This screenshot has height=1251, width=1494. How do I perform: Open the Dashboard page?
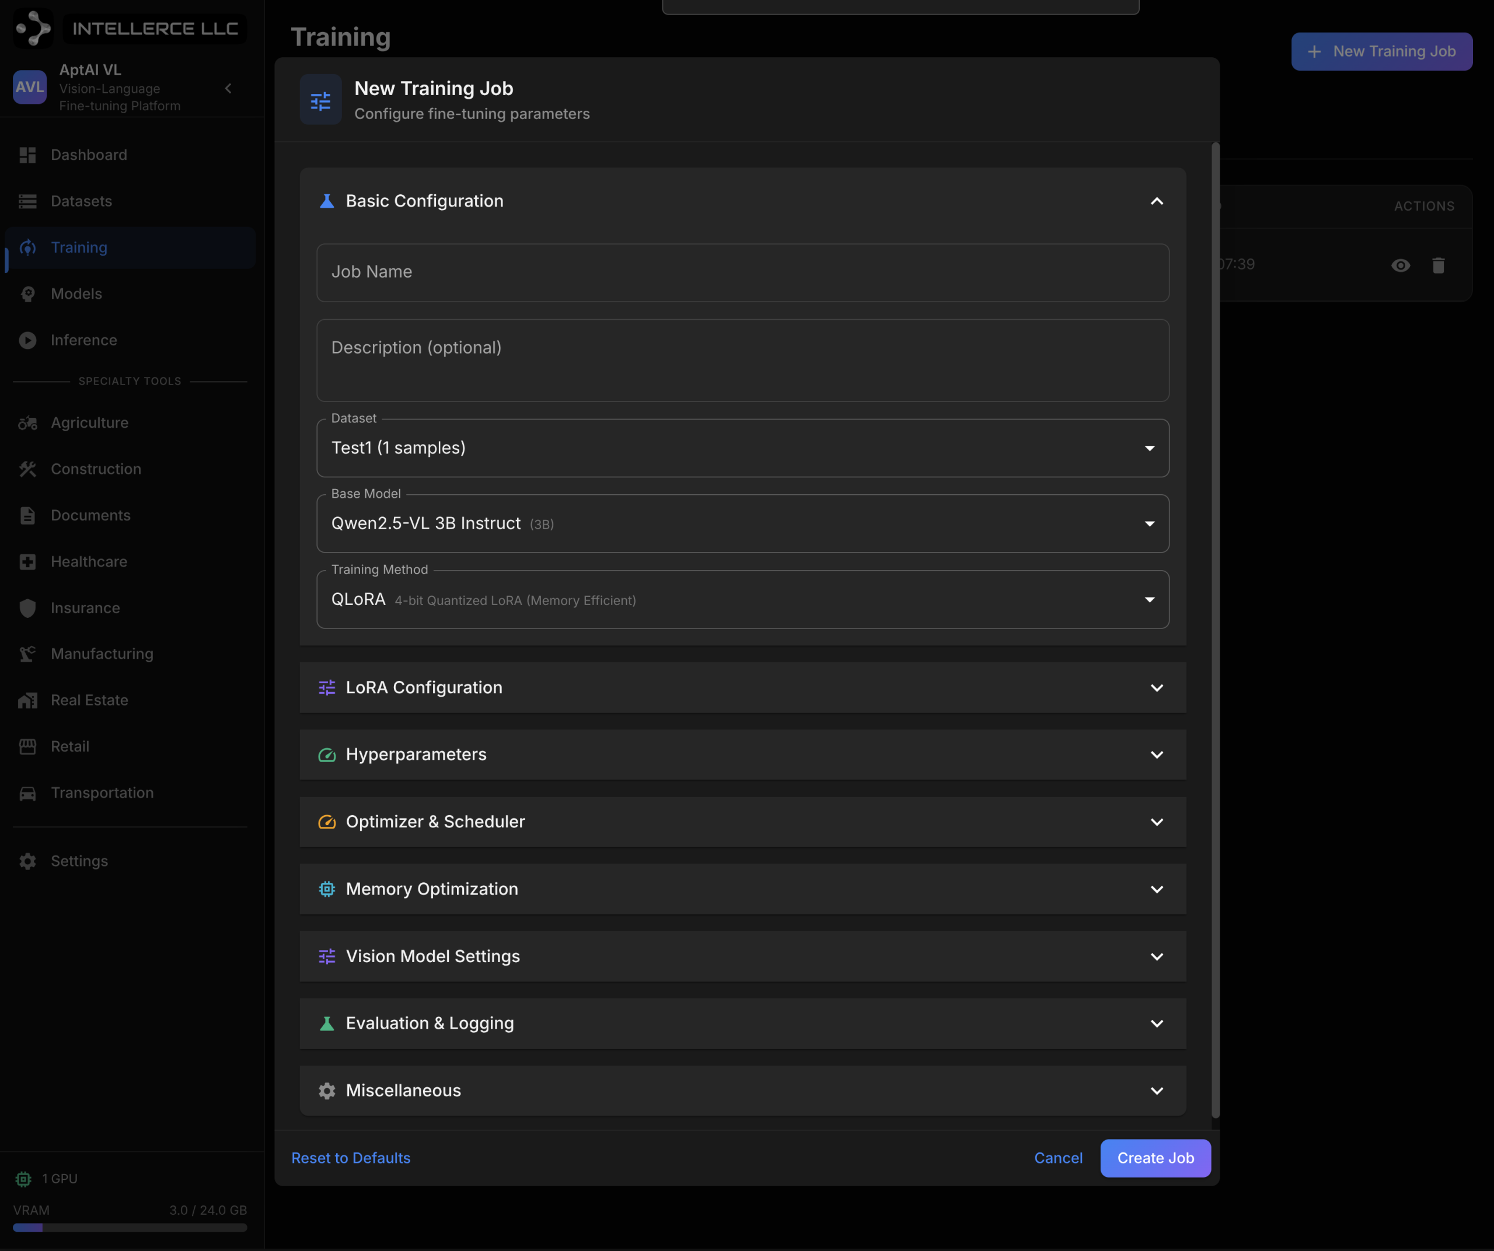[131, 155]
